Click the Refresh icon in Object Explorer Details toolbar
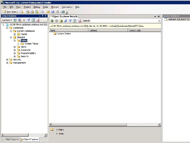 point(75,21)
